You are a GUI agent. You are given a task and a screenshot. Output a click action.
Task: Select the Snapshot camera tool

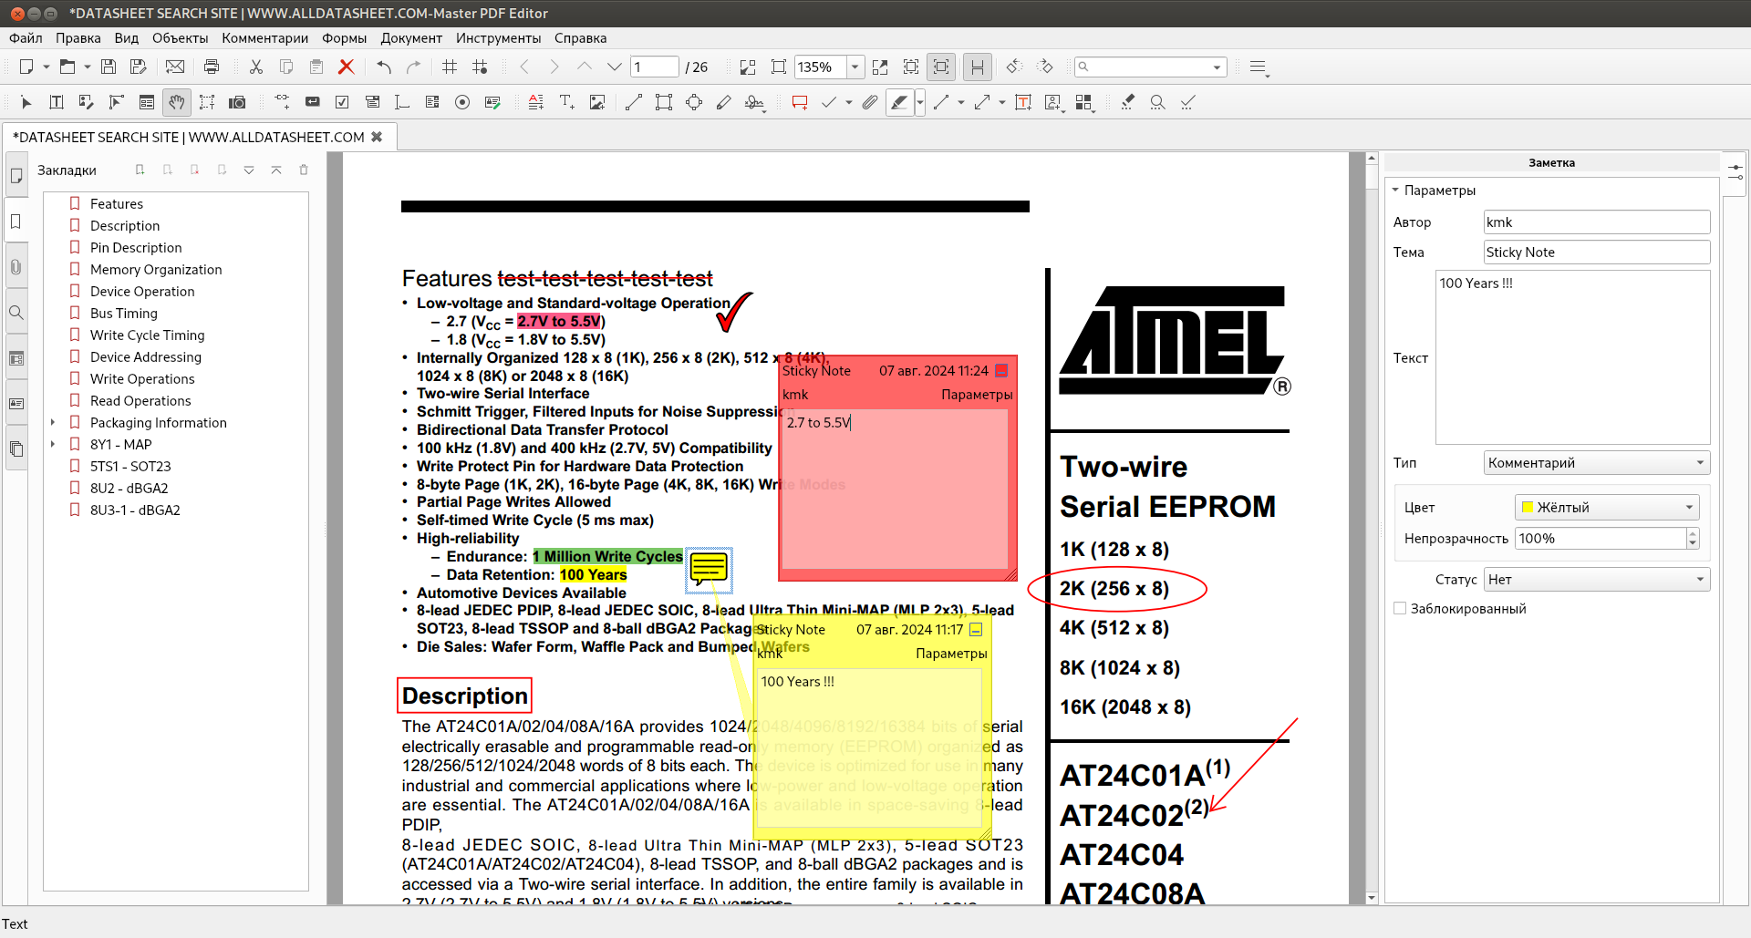tap(237, 102)
